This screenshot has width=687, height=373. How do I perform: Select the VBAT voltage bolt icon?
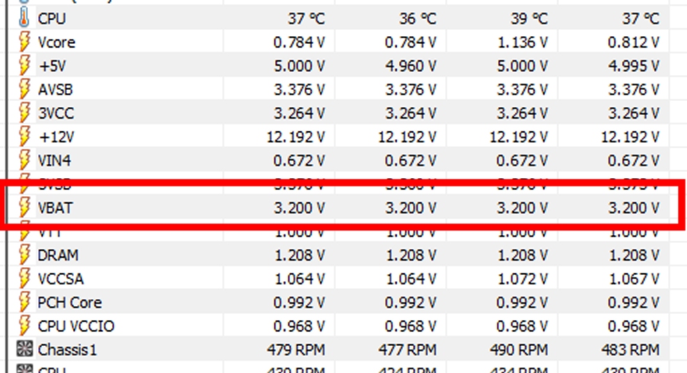[x=24, y=207]
